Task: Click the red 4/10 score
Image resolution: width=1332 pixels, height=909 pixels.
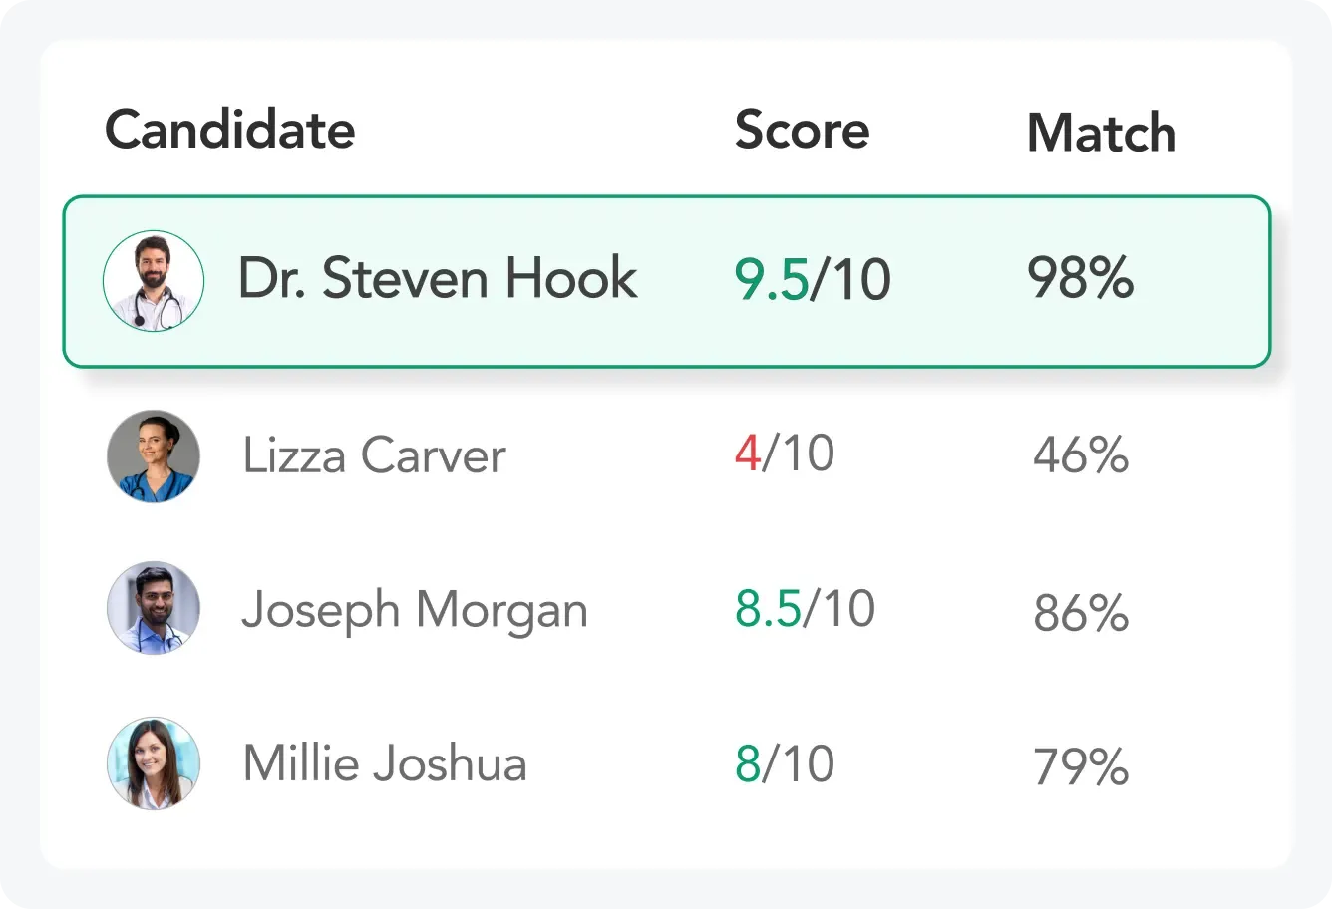Action: click(x=784, y=454)
